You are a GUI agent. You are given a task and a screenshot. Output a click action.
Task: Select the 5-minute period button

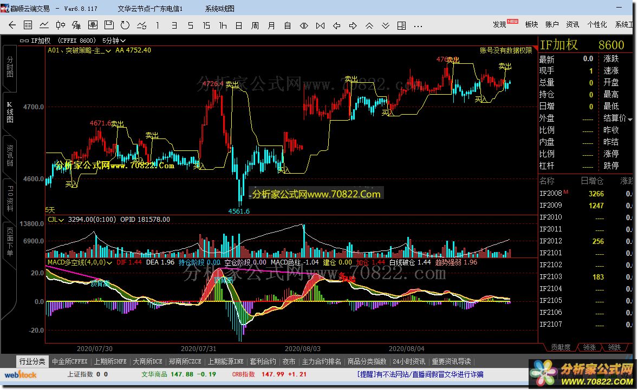[x=191, y=25]
